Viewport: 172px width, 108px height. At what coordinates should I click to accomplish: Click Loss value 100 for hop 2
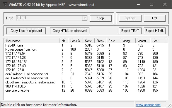click(x=73, y=49)
